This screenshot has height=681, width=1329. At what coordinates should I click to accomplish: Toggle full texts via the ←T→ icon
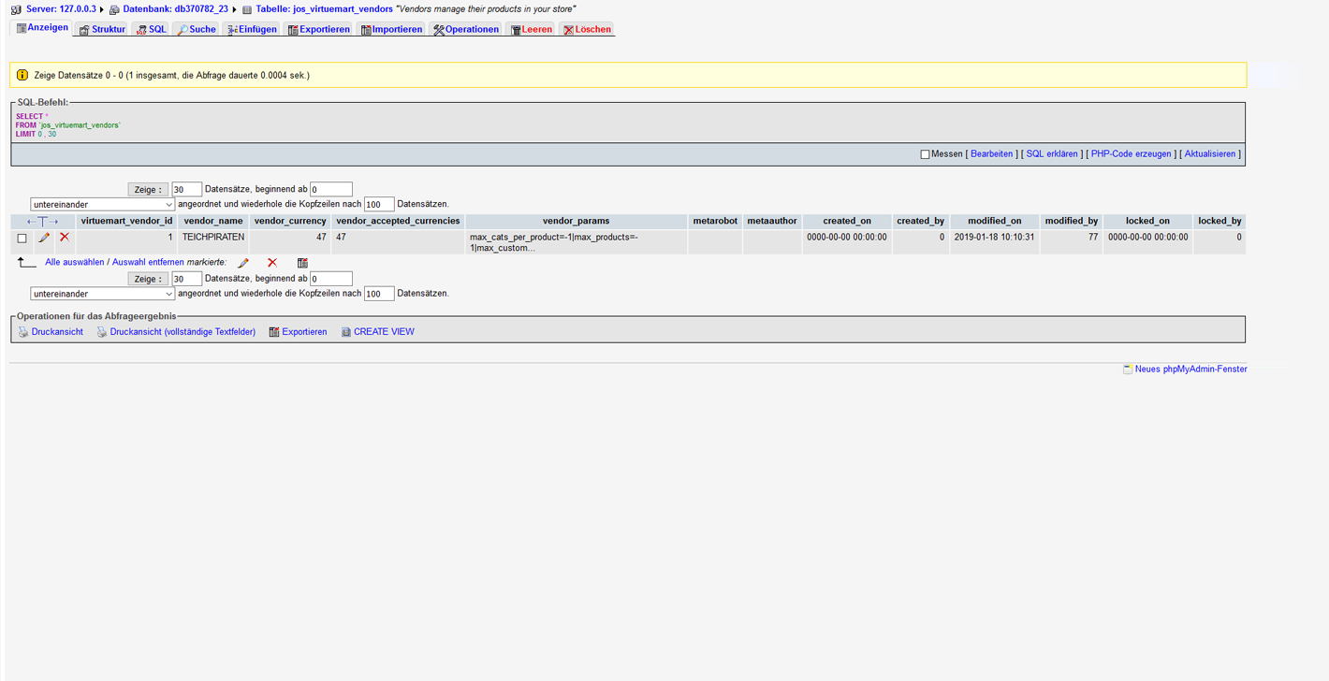click(42, 222)
